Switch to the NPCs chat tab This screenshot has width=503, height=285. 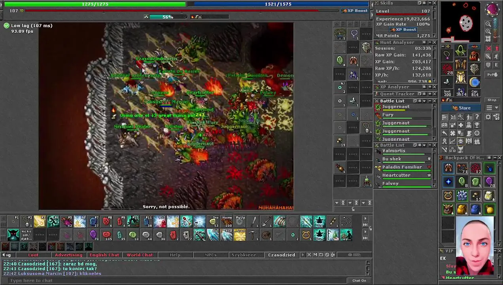[210, 255]
